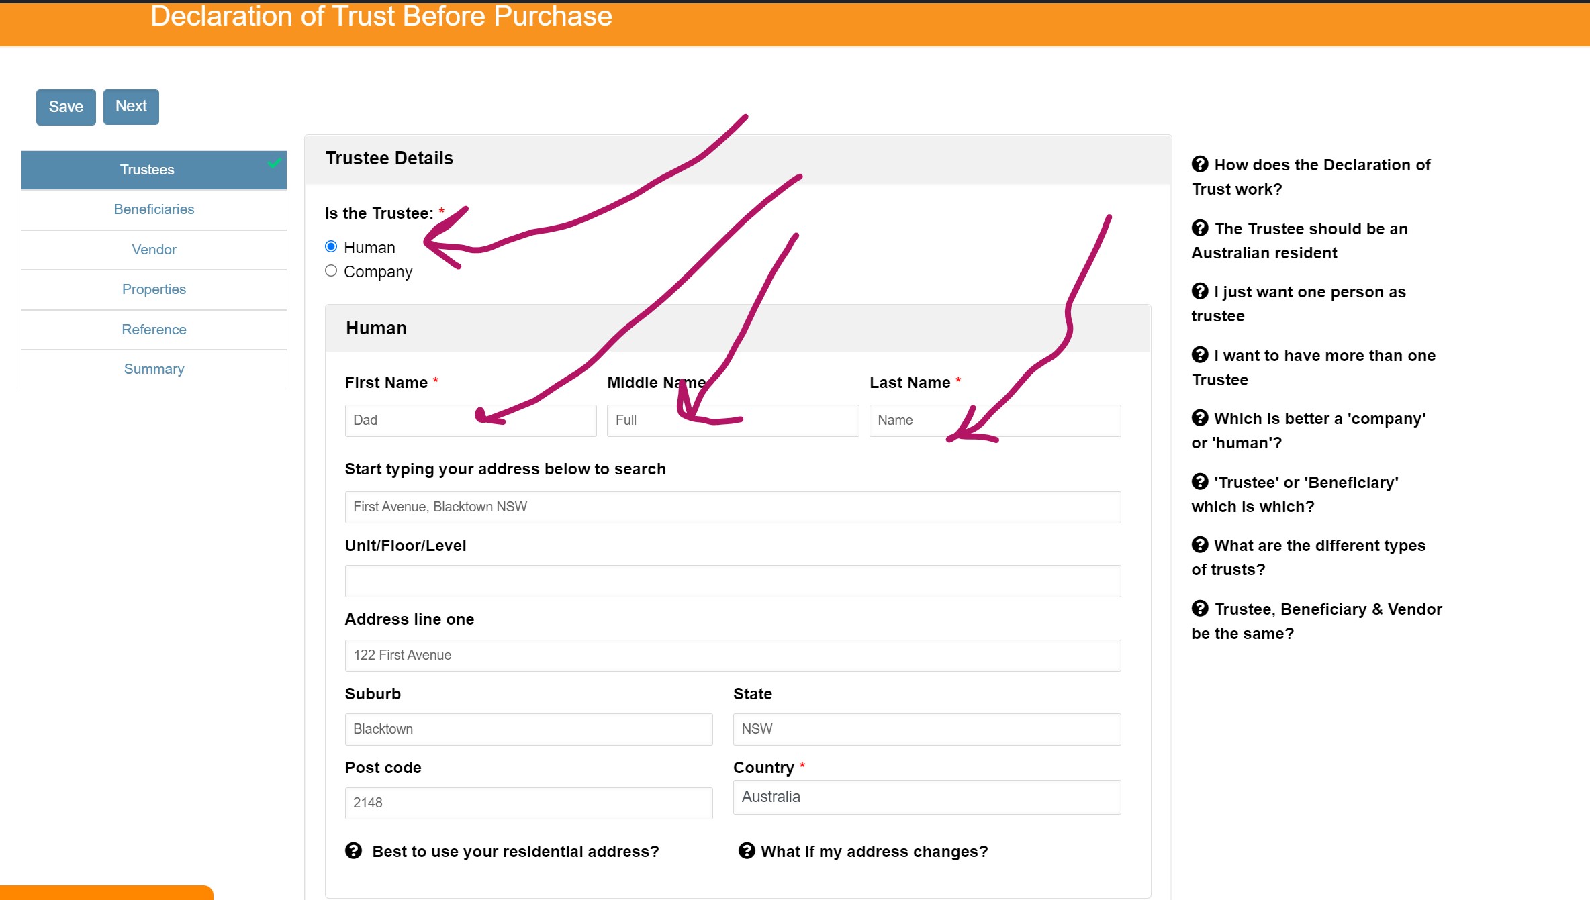Click the First Name input field
This screenshot has width=1590, height=900.
pyautogui.click(x=471, y=420)
